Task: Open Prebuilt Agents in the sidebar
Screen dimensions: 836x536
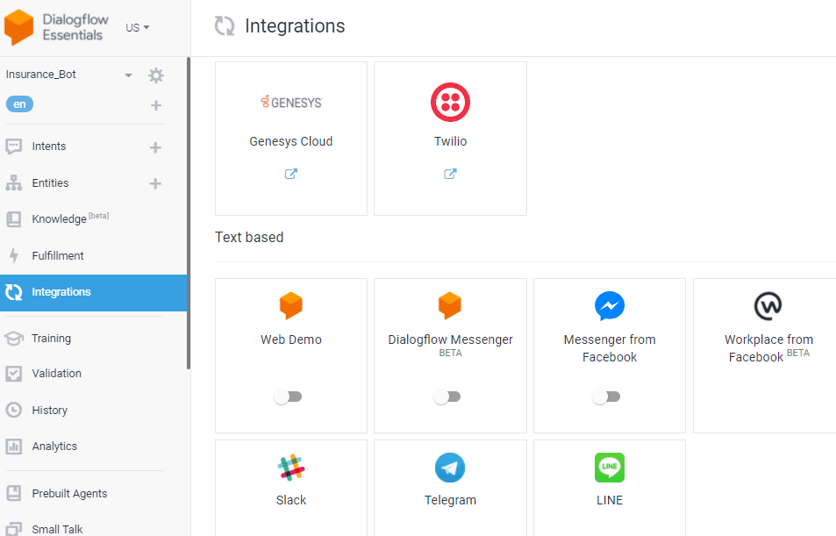Action: pos(69,493)
